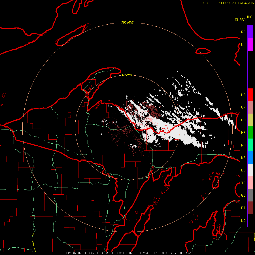The height and width of the screenshot is (255, 255).
Task: Click the IC pink legend swatch
Action: (250, 183)
